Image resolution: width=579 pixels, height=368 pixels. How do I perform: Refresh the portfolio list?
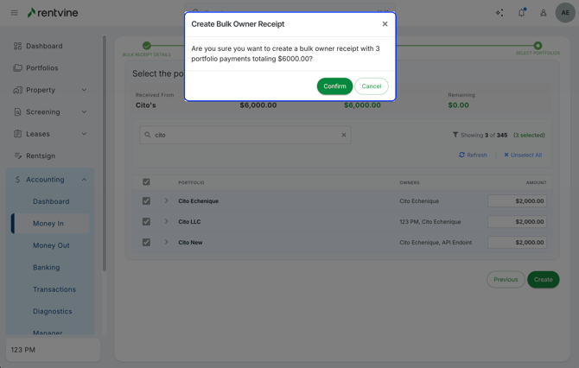tap(473, 155)
